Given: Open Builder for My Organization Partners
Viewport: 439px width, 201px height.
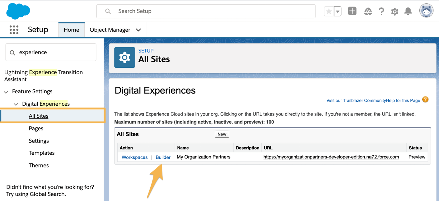Looking at the screenshot, I should coord(163,157).
